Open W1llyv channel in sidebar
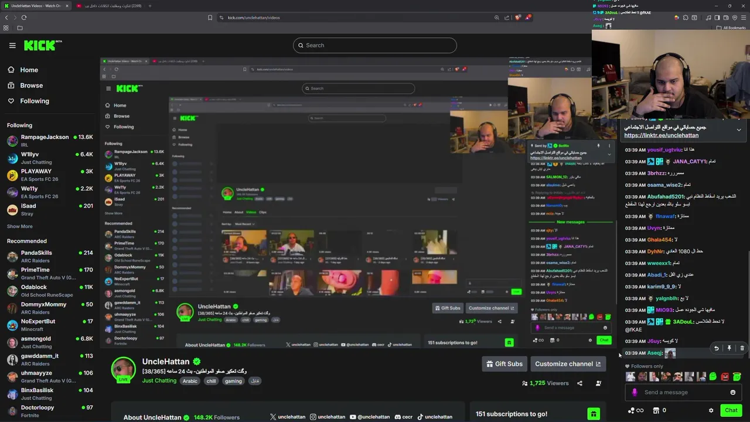Viewport: 750px width, 422px height. 50,158
